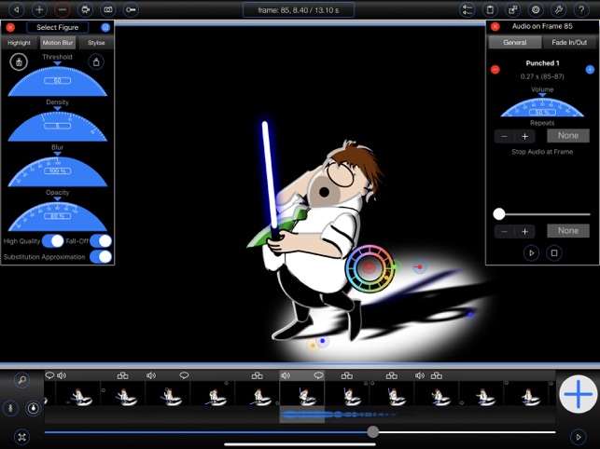Click the still camera icon in the top toolbar
Image resolution: width=600 pixels, height=449 pixels.
click(108, 9)
